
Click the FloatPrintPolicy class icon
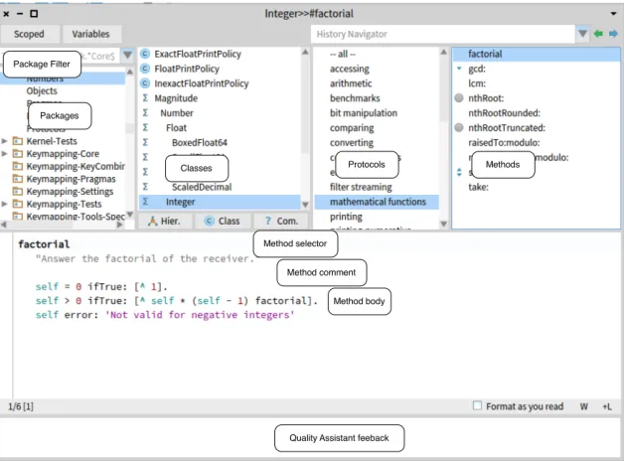tap(145, 69)
